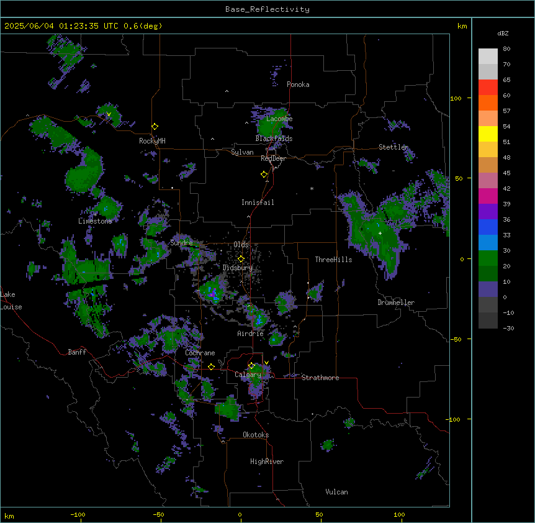Screen dimensions: 535x523
Task: Click the Sylvan label
Action: point(242,152)
